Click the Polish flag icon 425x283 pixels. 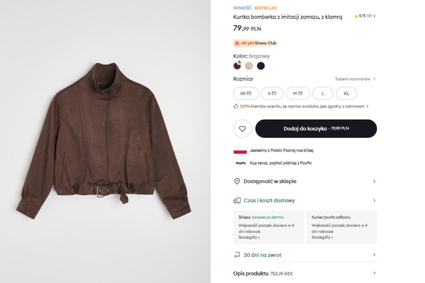click(240, 151)
